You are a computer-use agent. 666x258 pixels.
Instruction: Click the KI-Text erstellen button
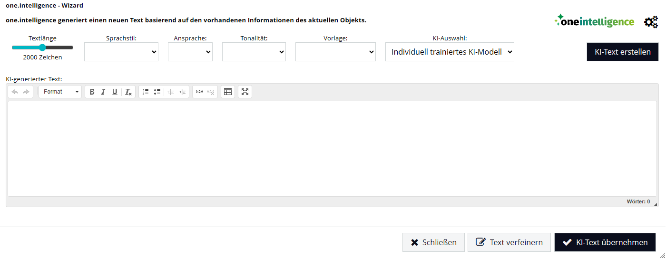tap(623, 52)
